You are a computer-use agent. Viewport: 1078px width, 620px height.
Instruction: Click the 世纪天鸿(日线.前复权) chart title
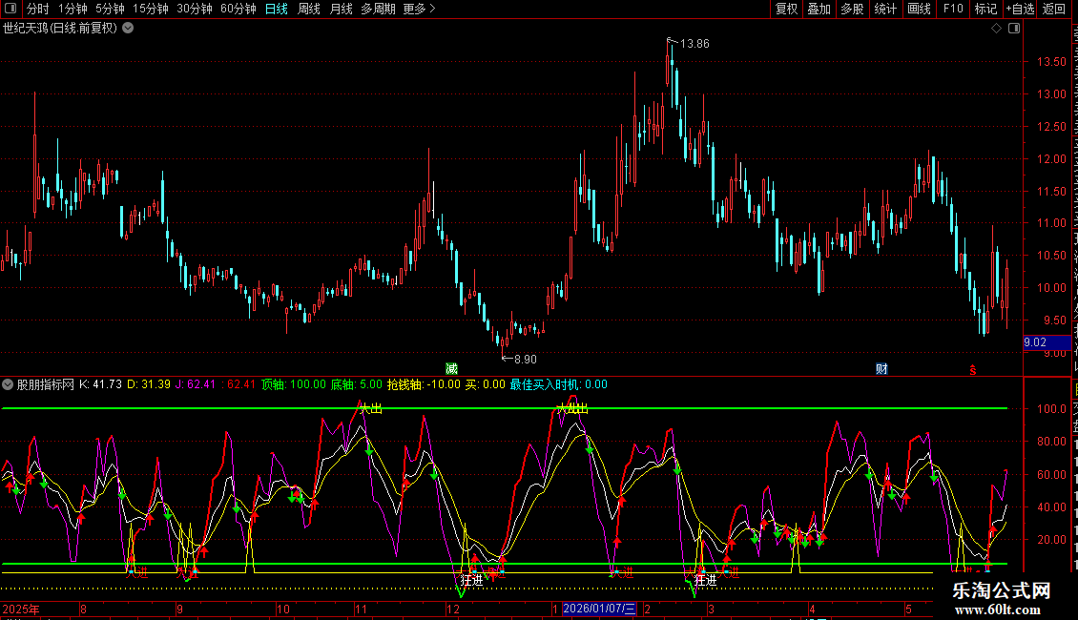point(60,29)
